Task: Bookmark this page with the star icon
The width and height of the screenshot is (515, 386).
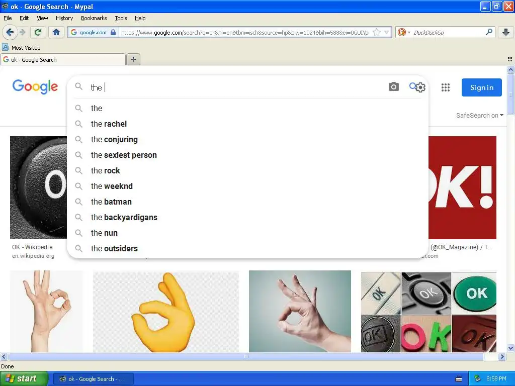Action: [377, 32]
